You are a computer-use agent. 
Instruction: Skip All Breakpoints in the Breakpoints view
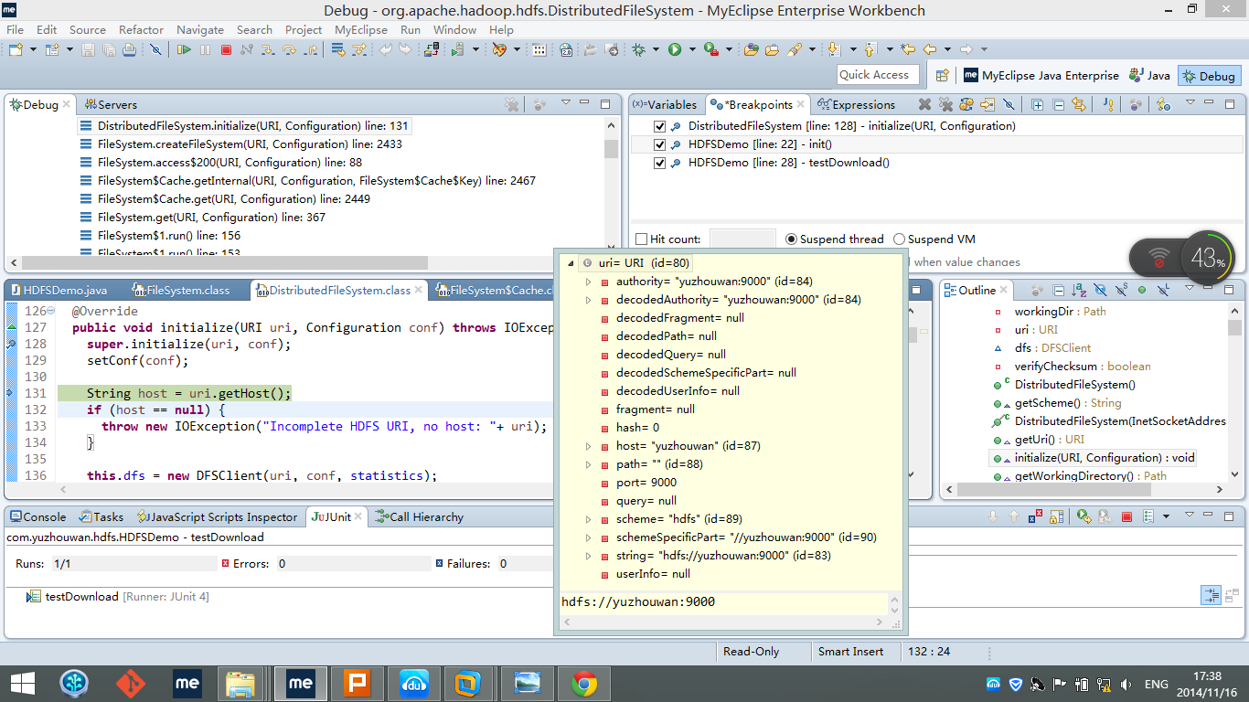1009,104
